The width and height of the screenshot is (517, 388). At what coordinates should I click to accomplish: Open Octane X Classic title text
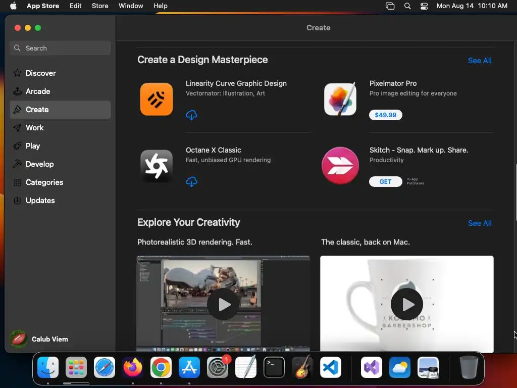pos(214,150)
